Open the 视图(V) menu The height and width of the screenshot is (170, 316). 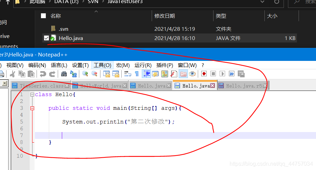(15, 65)
